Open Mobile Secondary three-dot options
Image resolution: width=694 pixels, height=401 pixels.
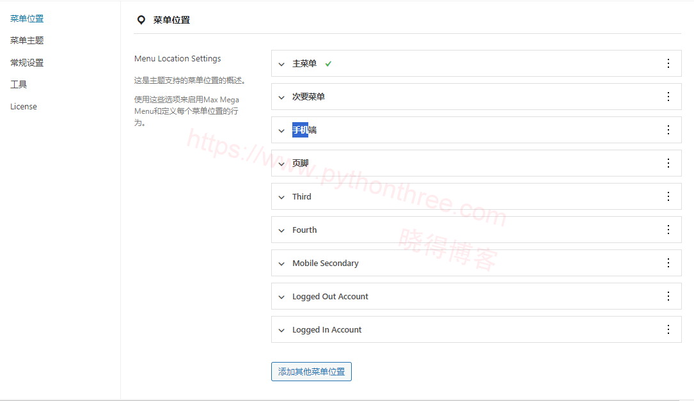(668, 263)
